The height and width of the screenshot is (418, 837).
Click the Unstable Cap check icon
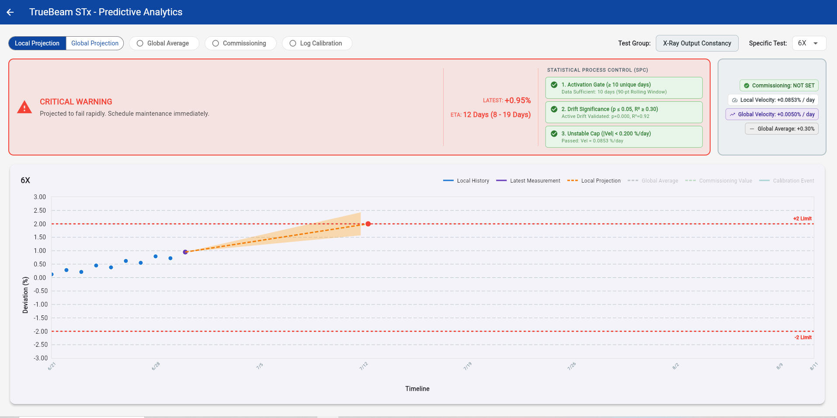pos(554,134)
